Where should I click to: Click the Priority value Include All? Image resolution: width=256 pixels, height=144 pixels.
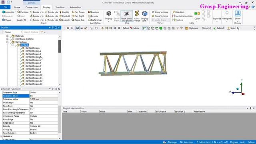tap(44, 126)
